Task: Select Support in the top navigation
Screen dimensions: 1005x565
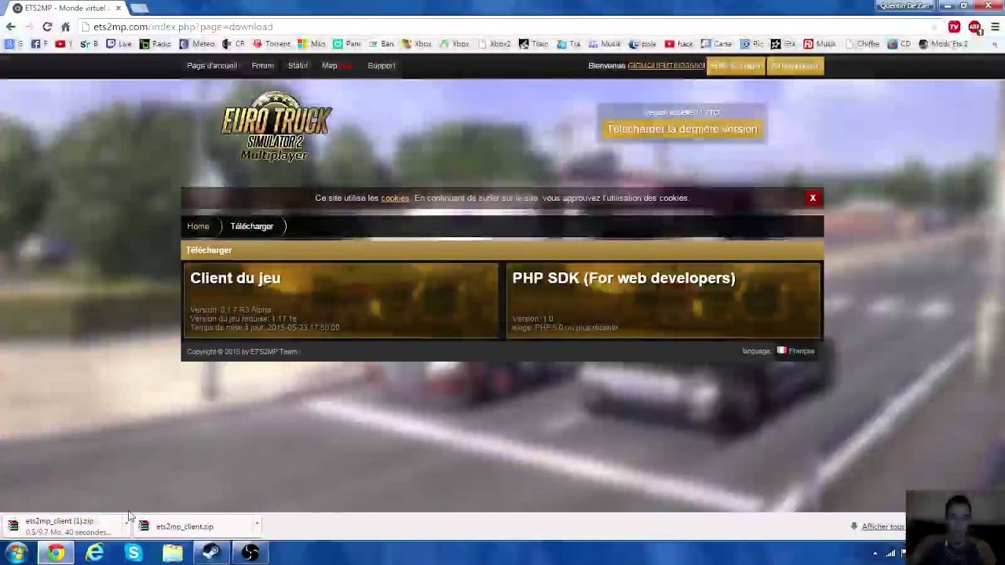Action: click(381, 66)
